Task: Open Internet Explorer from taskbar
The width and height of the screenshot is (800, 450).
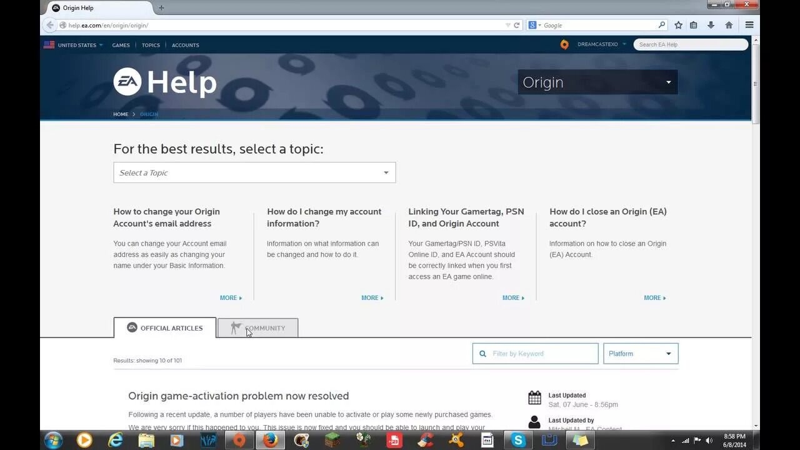Action: pos(116,440)
